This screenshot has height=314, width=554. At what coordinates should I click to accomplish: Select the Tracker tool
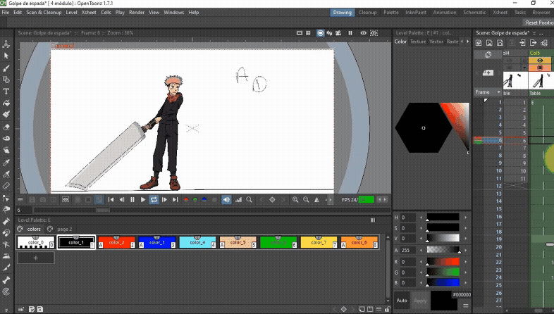coord(6,291)
